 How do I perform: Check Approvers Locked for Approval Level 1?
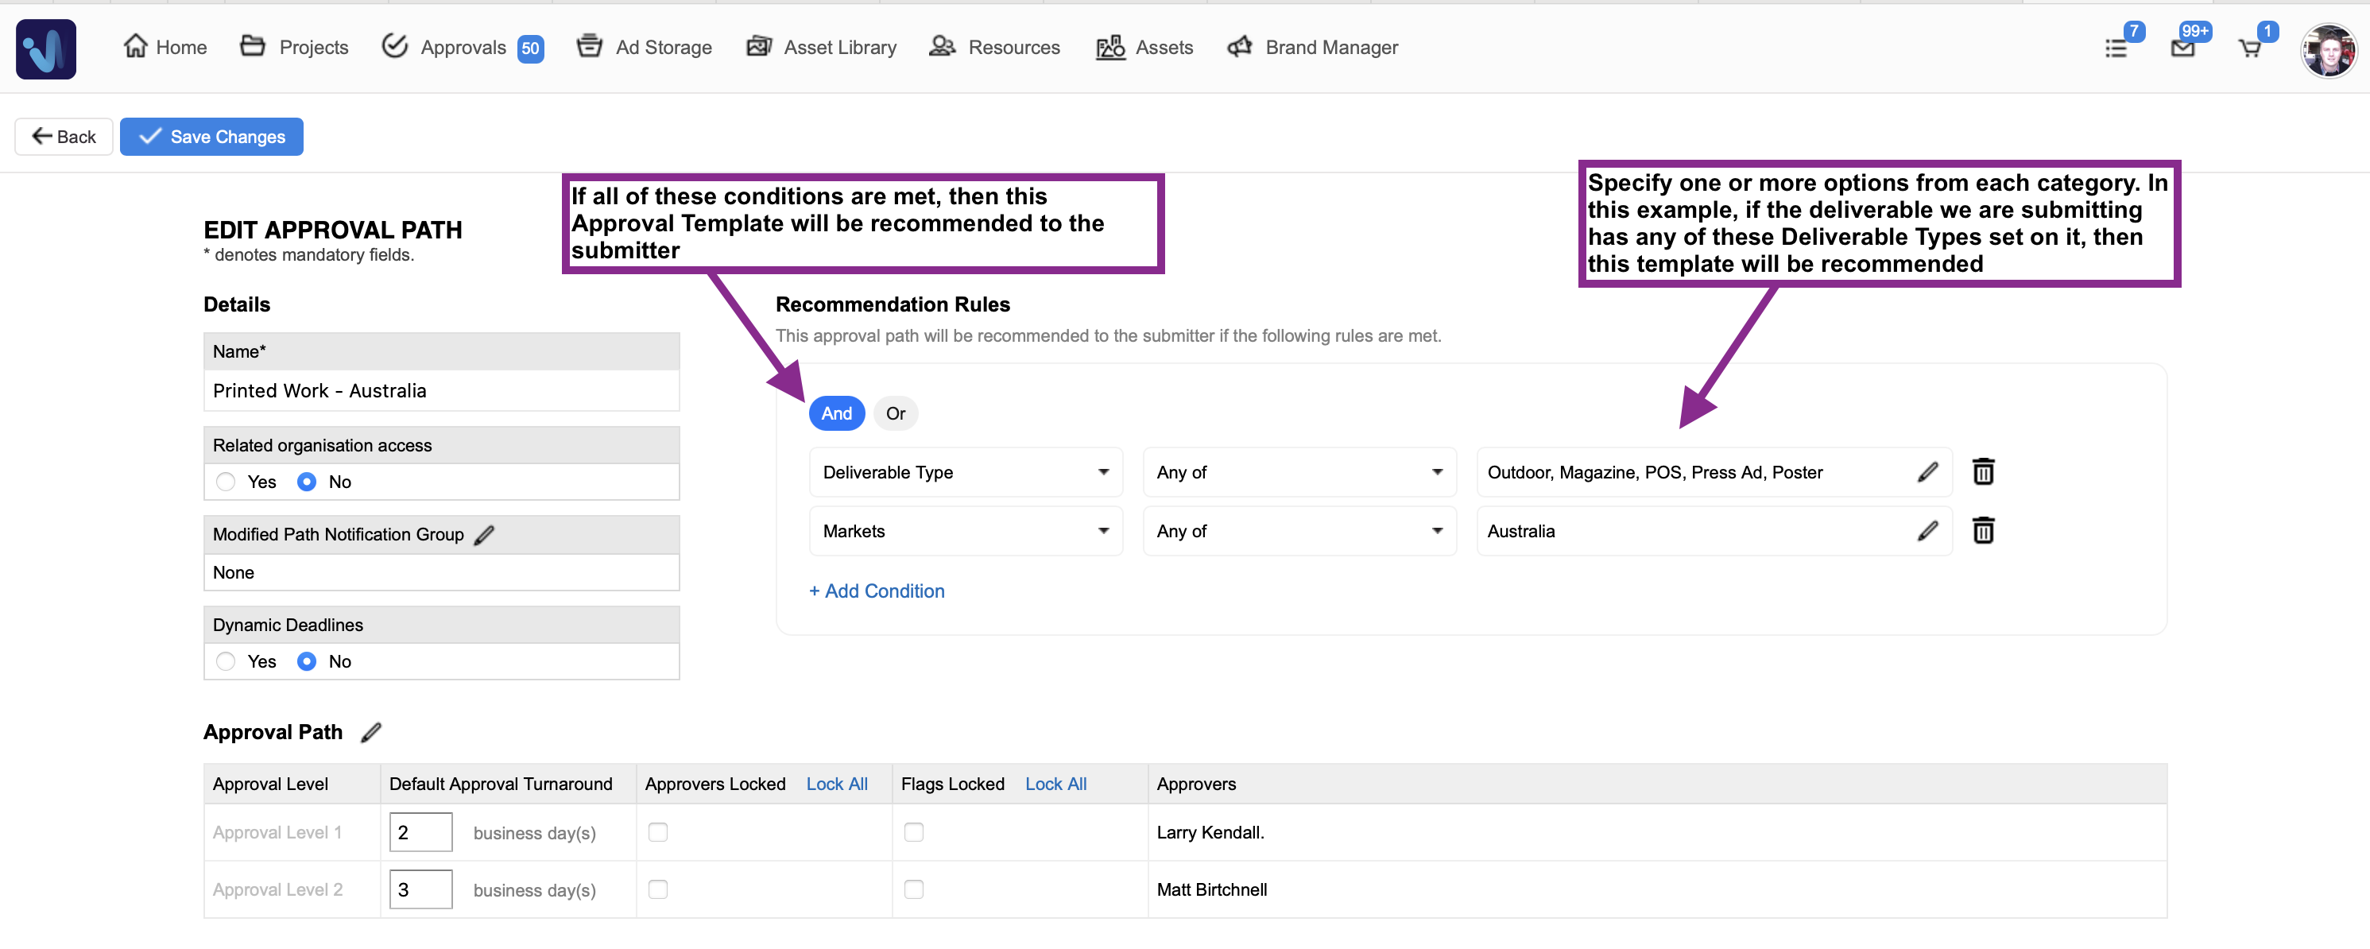658,832
